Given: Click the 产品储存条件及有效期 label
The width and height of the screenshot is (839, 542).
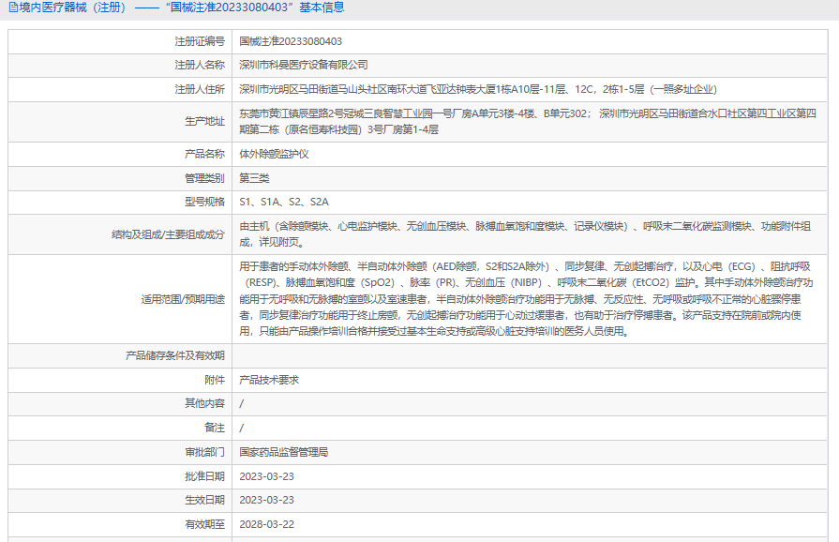Looking at the screenshot, I should 175,355.
